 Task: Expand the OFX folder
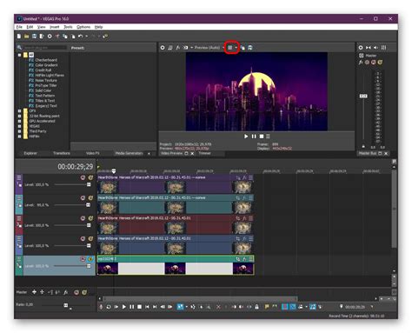[x=20, y=110]
